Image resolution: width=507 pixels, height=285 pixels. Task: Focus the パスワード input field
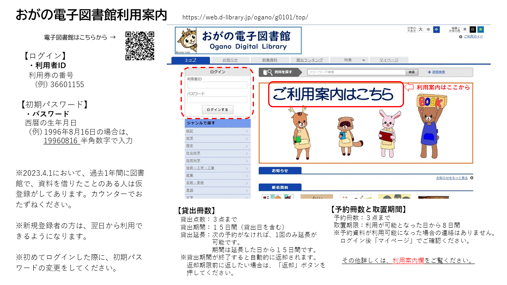217,100
